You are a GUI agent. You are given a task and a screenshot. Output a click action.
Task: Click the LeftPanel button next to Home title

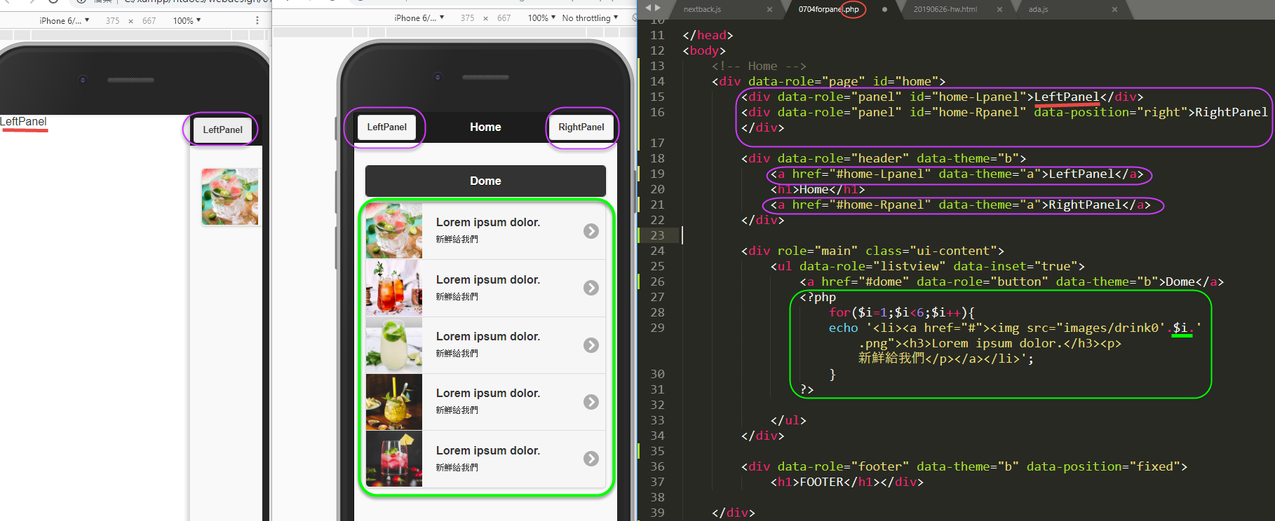[386, 127]
